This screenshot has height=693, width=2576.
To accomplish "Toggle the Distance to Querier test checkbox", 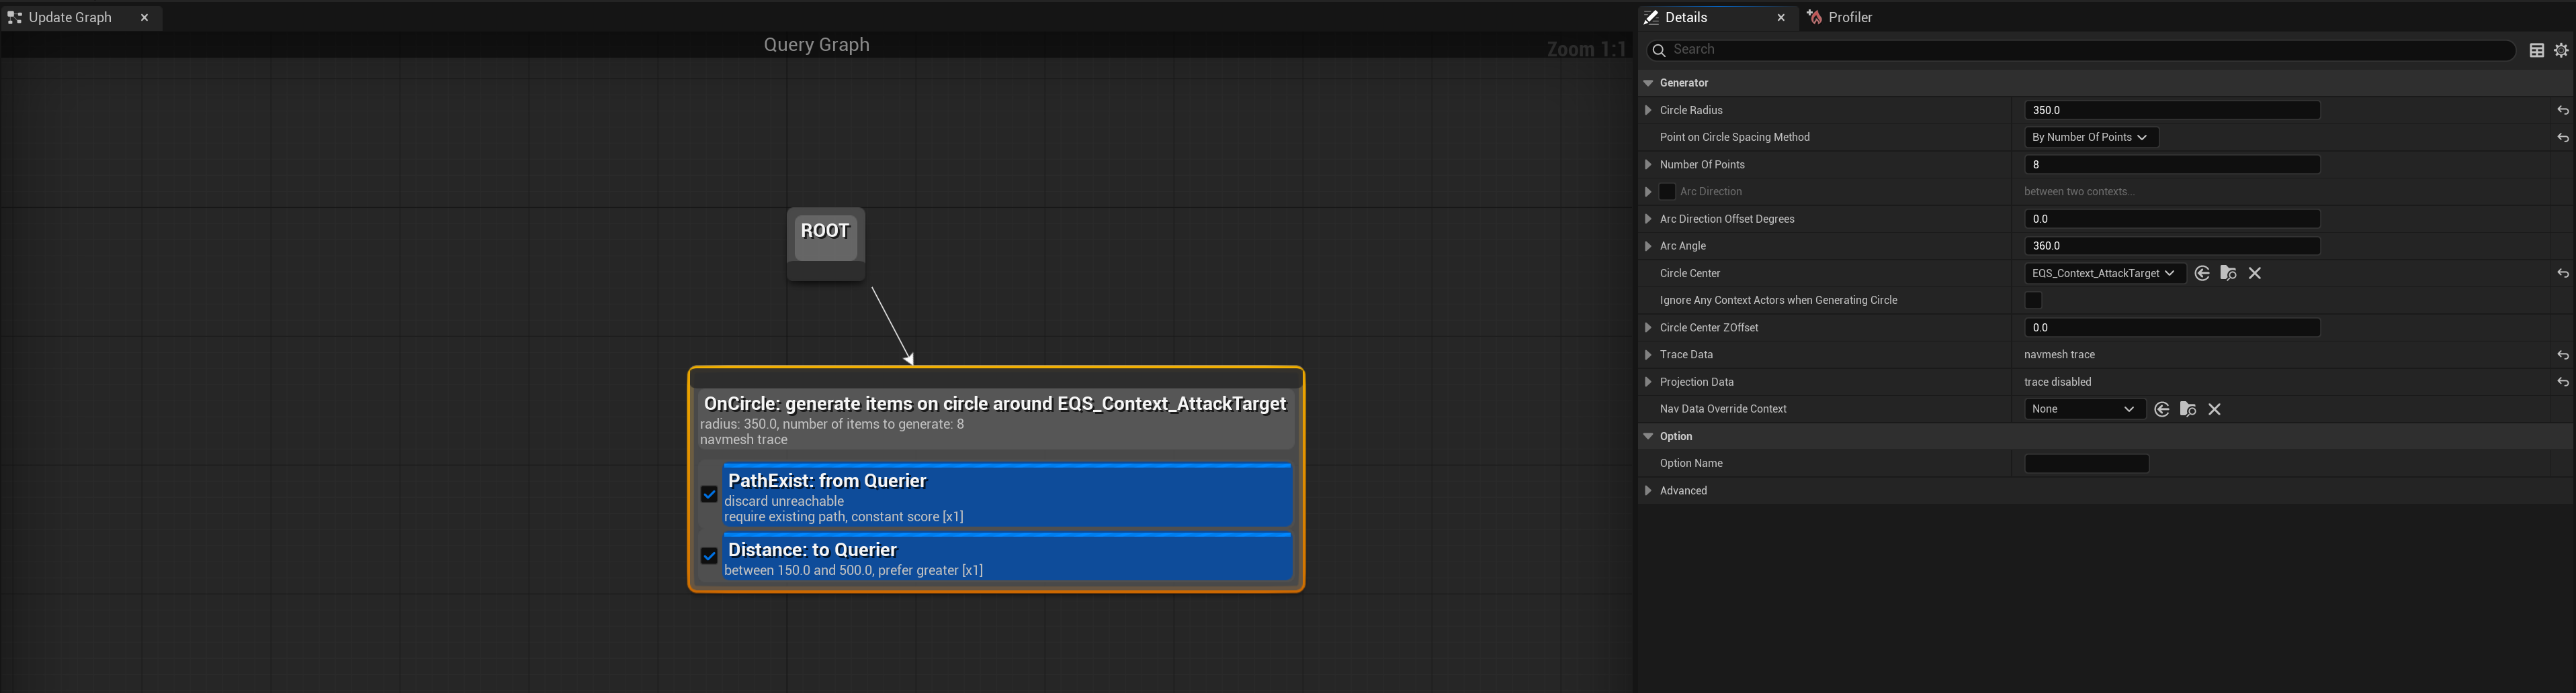I will [x=709, y=556].
